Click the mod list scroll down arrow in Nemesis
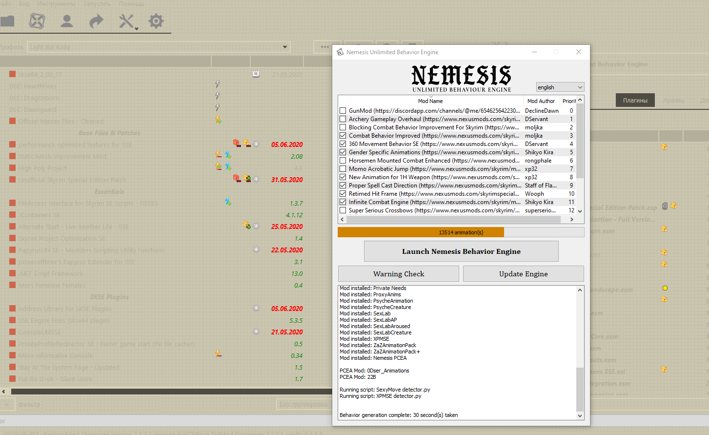The width and height of the screenshot is (709, 435). 580,211
